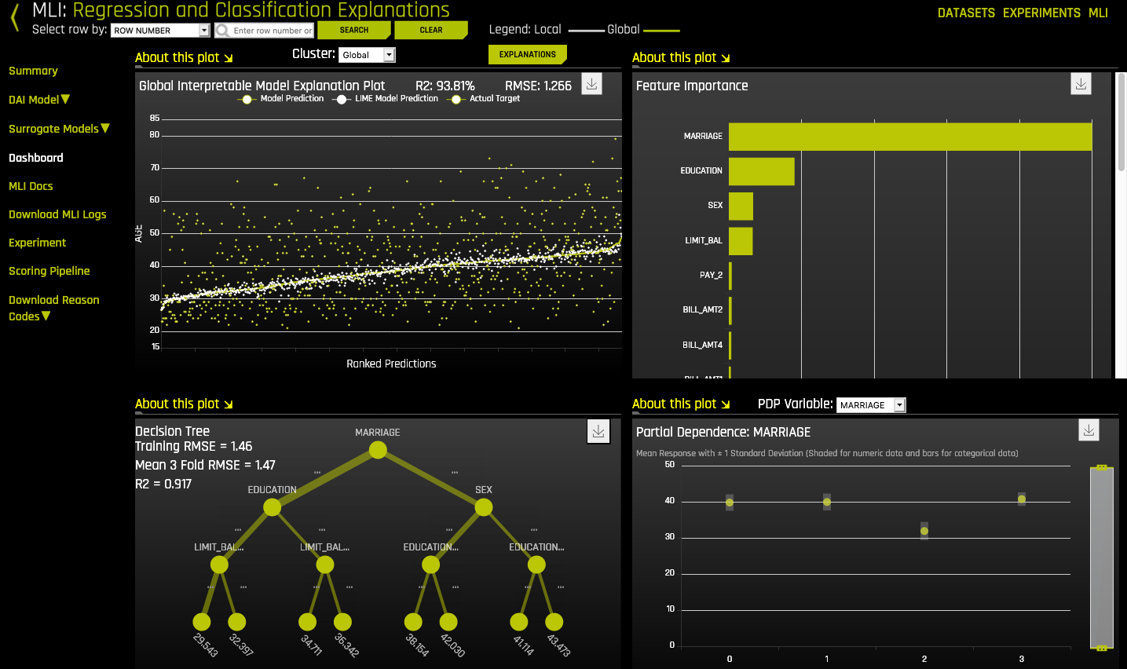
Task: Click the 41.114 leaf node
Action: click(519, 622)
